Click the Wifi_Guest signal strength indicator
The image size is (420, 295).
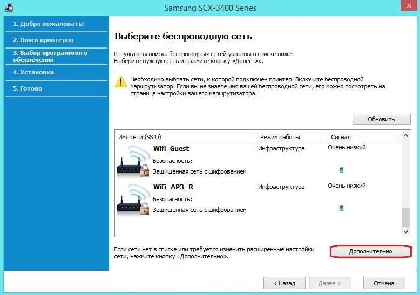coord(341,170)
